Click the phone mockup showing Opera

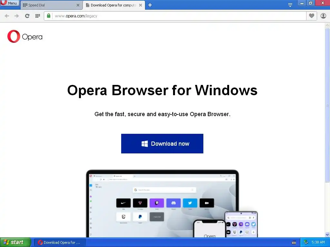click(209, 229)
